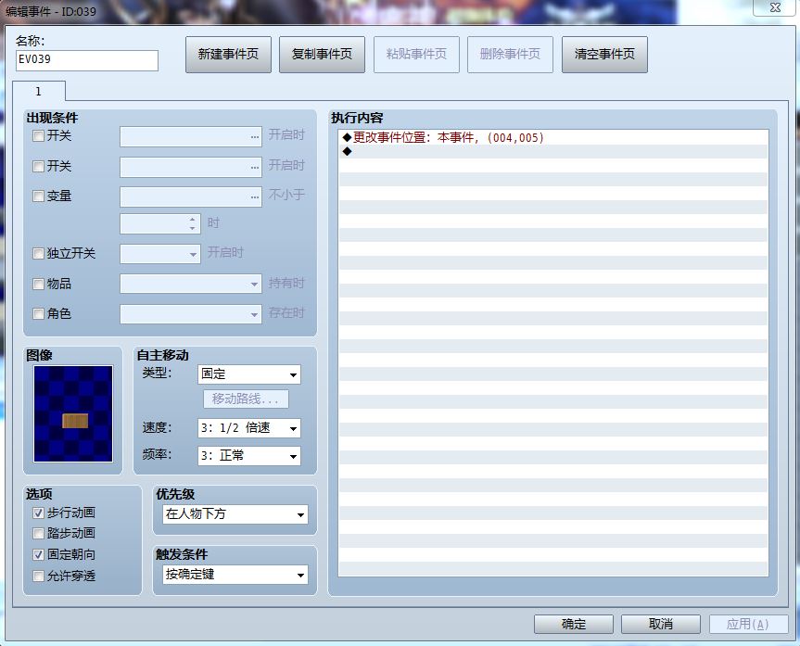Viewport: 800px width, 646px height.
Task: Edit the event name field EV039
Action: [x=87, y=60]
